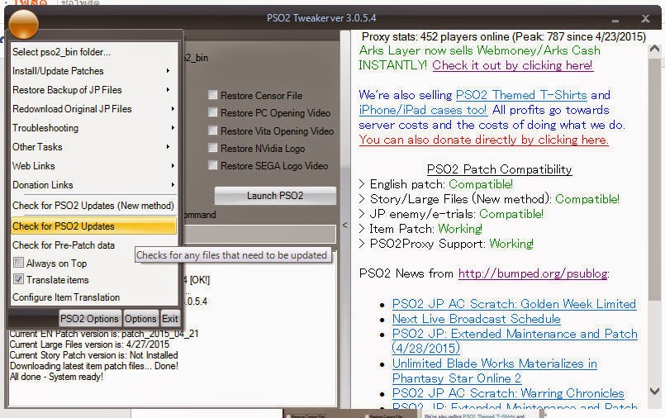Click the Options button in menu footer

coord(140,318)
